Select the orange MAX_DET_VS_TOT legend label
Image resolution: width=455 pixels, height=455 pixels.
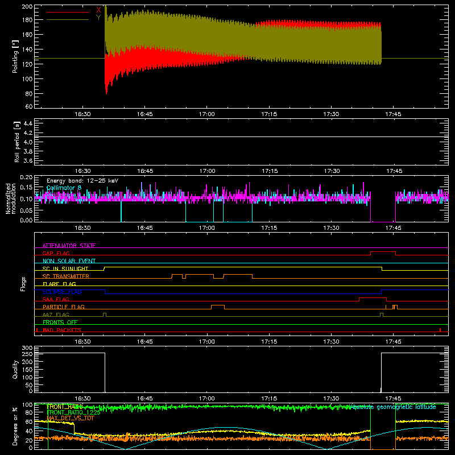coord(70,418)
